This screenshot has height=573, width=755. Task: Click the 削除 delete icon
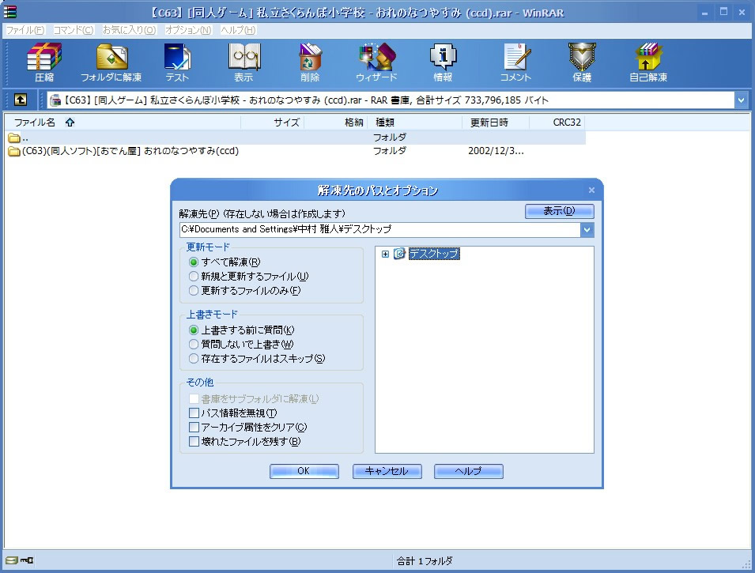(310, 57)
